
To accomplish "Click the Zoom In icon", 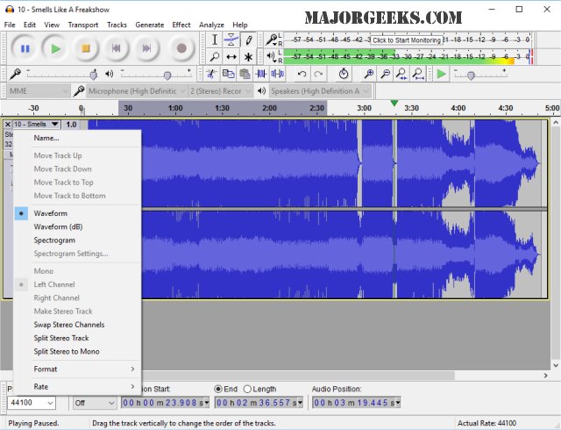I will 368,75.
